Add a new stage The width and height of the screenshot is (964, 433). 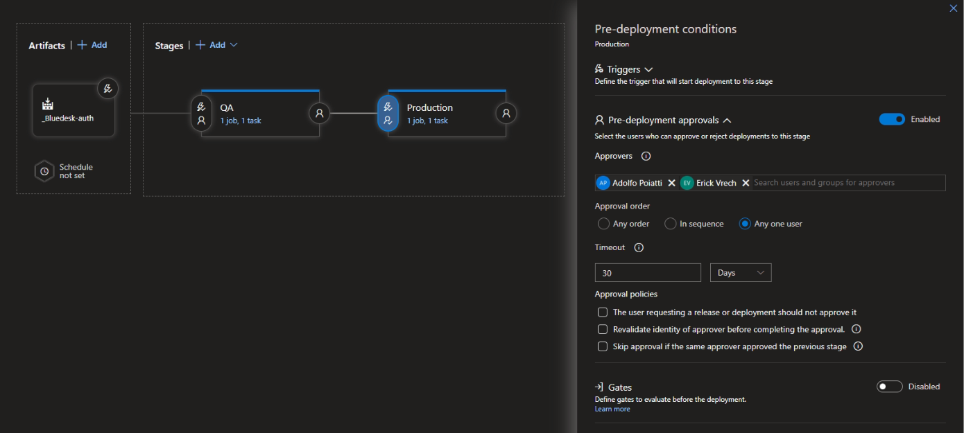click(211, 45)
